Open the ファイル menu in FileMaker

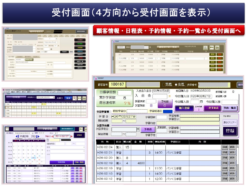coord(6,92)
